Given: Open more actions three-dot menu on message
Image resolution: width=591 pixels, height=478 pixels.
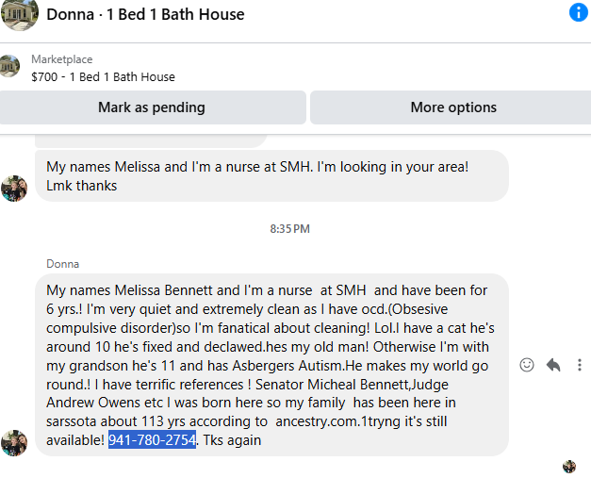Looking at the screenshot, I should (580, 365).
